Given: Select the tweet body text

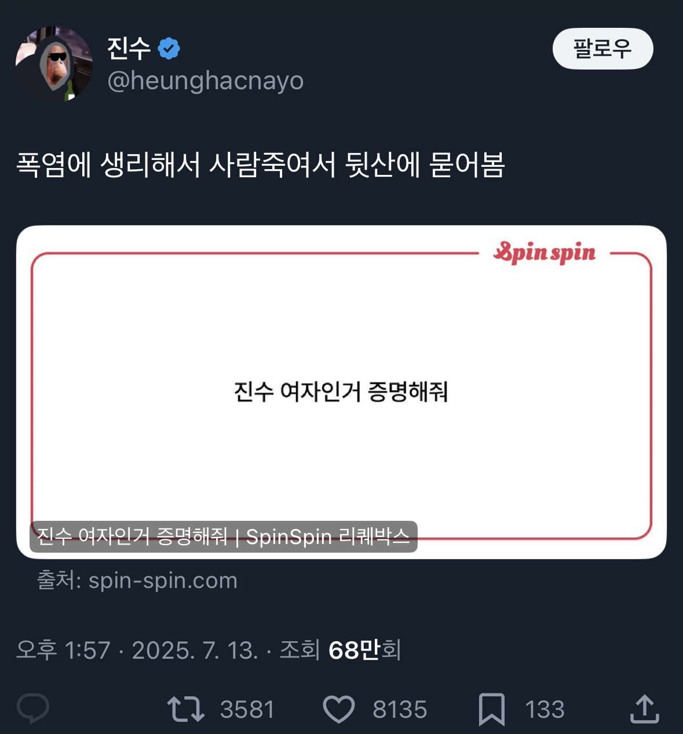Looking at the screenshot, I should 261,165.
